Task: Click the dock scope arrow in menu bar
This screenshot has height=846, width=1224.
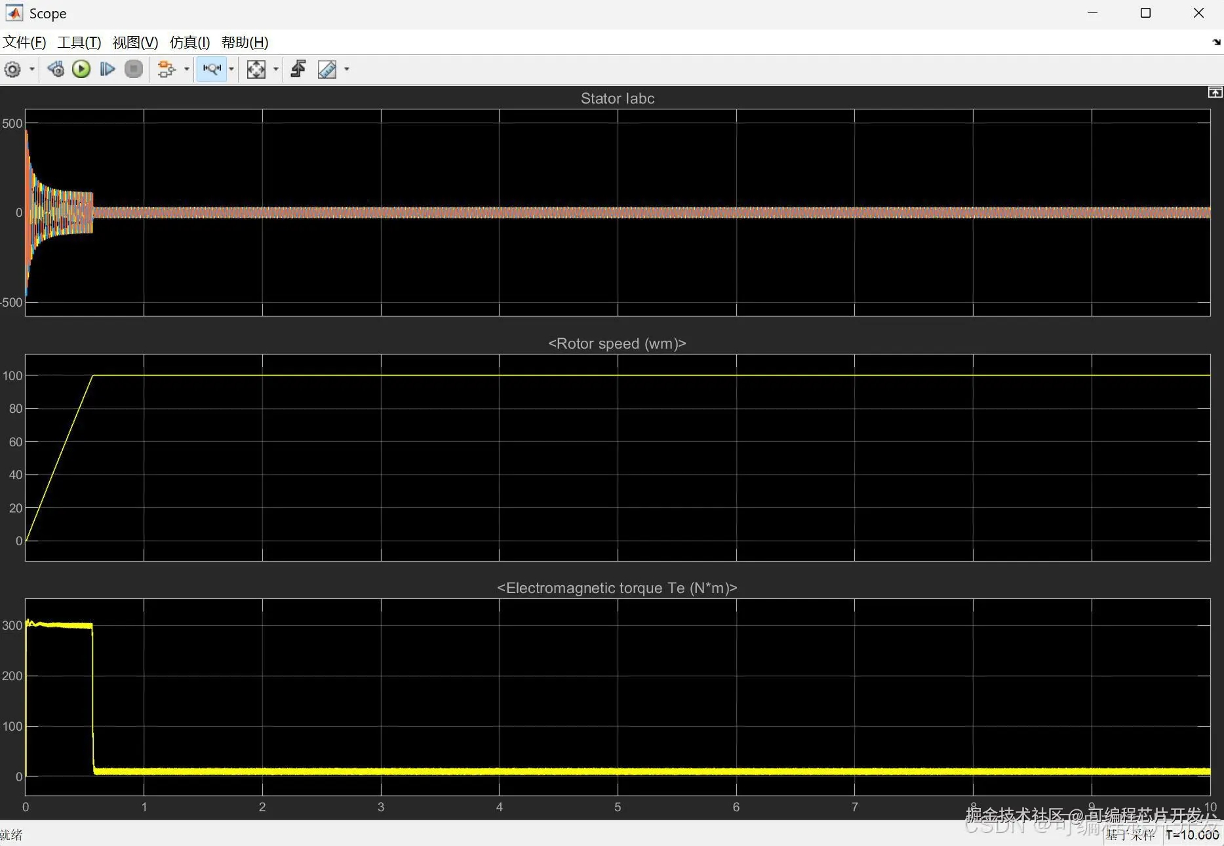Action: coord(1217,43)
